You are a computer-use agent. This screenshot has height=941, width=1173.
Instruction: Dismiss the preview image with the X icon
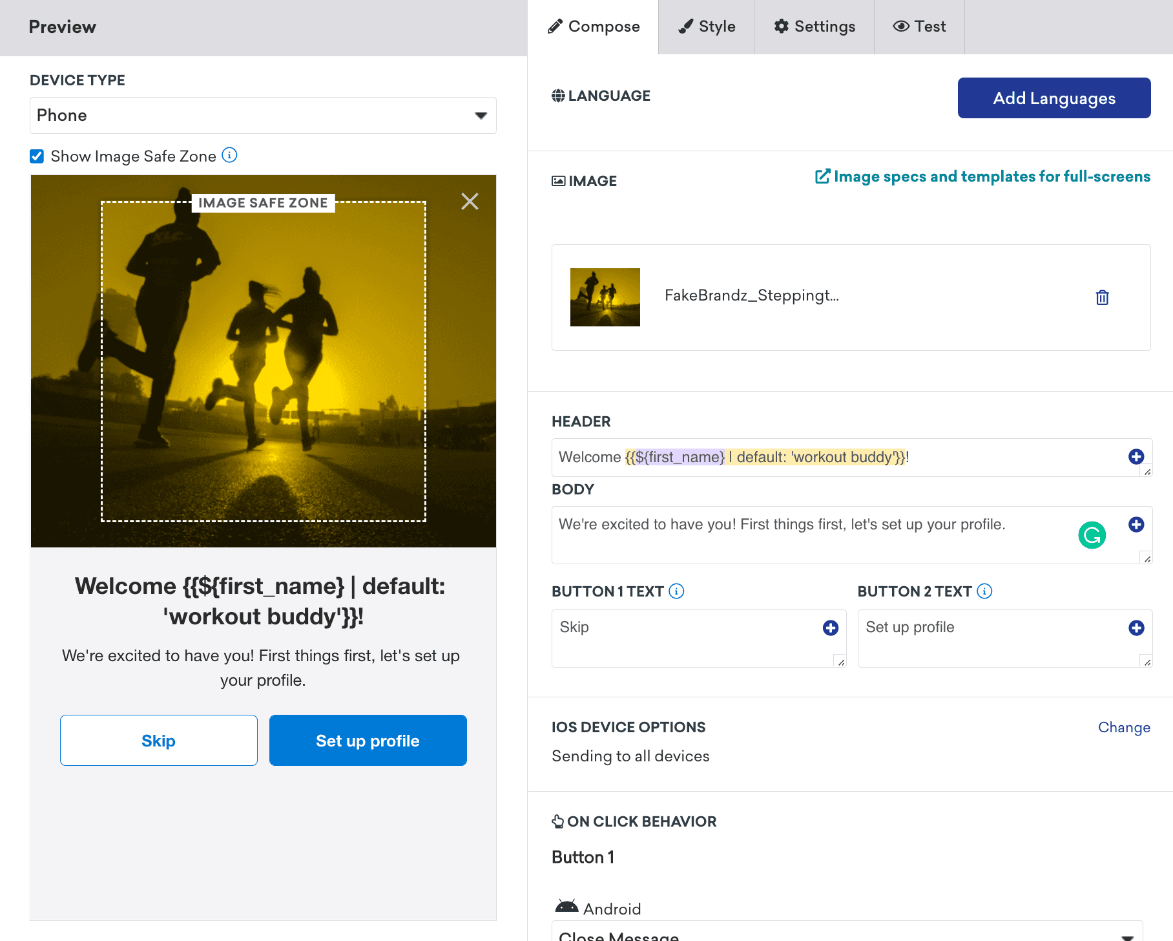tap(470, 201)
